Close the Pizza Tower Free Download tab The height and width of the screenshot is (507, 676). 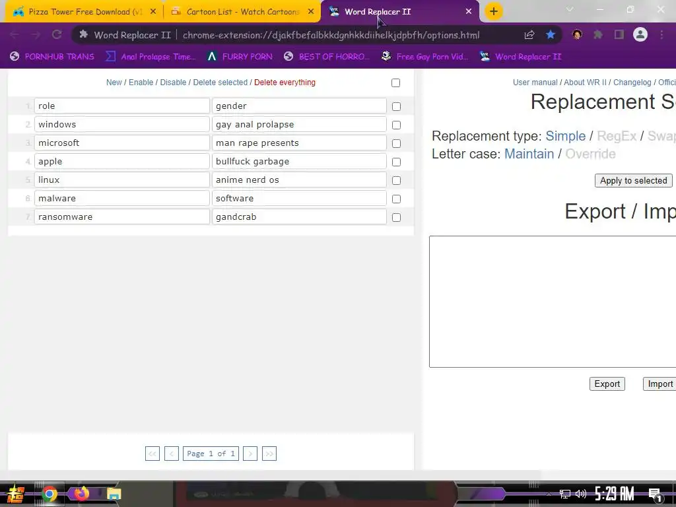coord(153,12)
